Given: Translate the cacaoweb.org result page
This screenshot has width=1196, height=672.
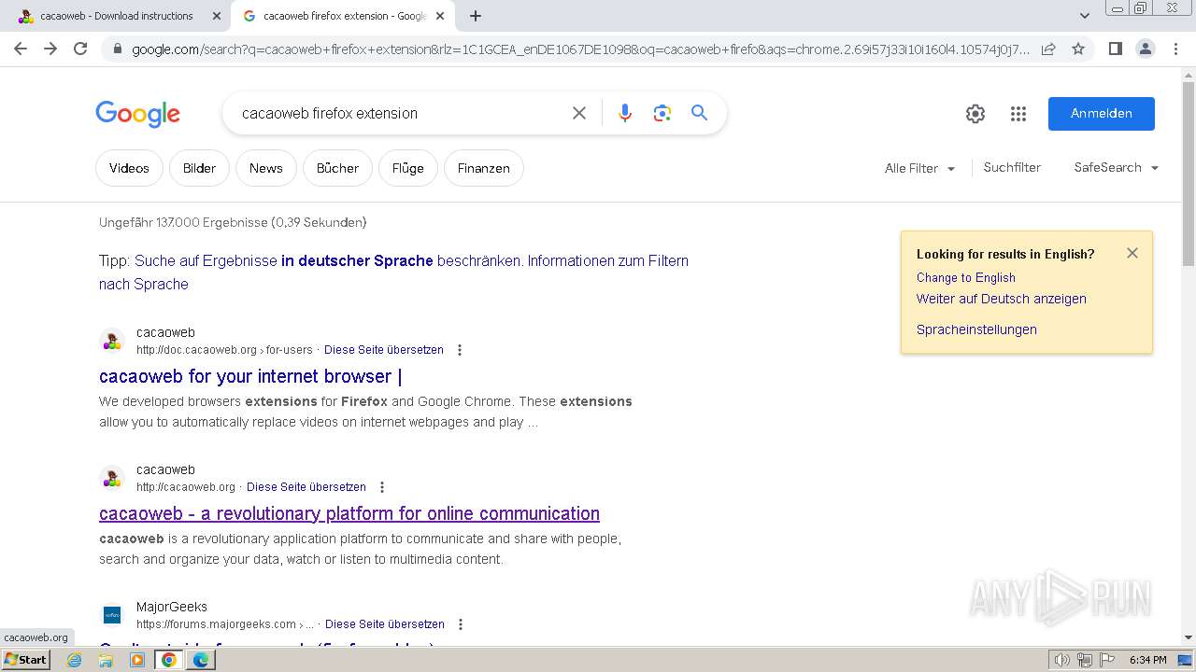Looking at the screenshot, I should click(x=306, y=487).
